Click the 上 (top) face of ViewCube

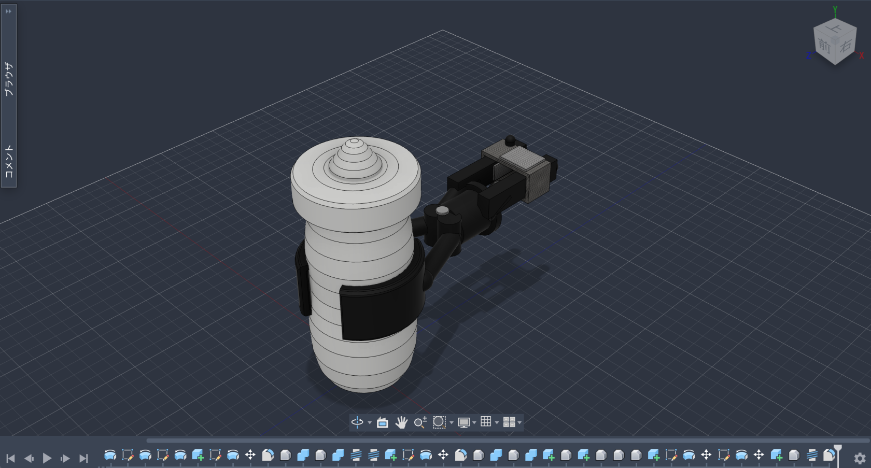click(x=835, y=29)
